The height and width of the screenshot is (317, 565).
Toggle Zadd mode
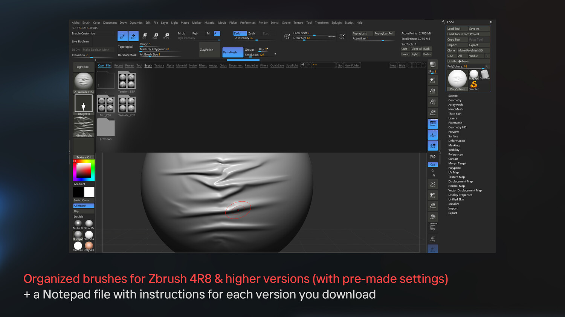(240, 33)
